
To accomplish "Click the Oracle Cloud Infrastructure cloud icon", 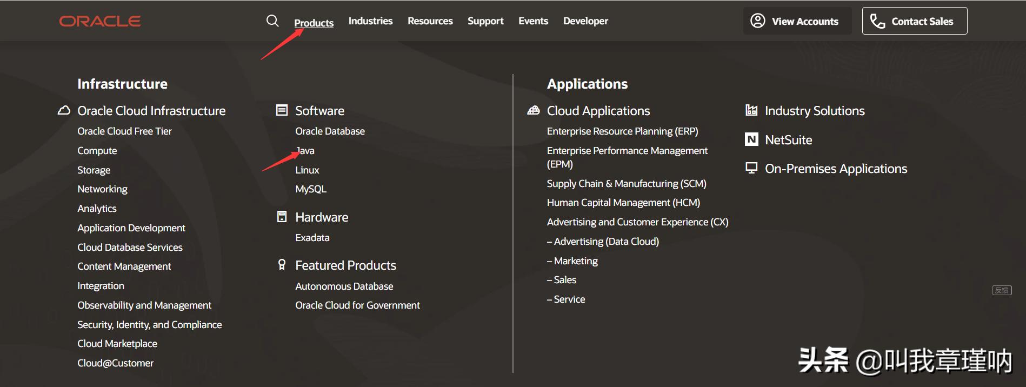I will click(x=64, y=110).
